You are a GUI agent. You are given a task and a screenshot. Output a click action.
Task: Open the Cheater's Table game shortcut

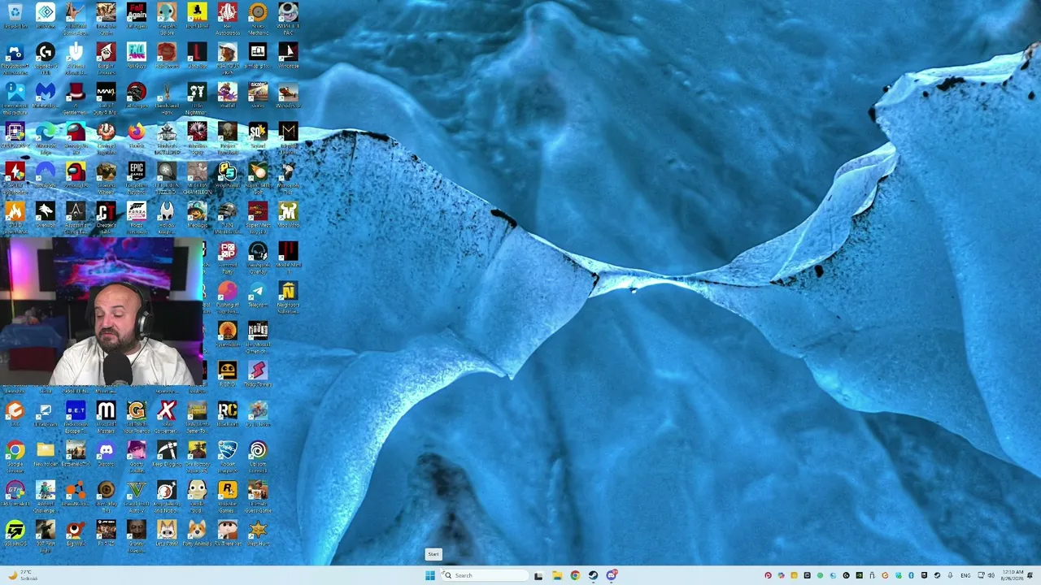106,217
